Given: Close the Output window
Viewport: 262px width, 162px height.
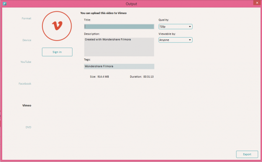Looking at the screenshot, I should (x=257, y=3).
